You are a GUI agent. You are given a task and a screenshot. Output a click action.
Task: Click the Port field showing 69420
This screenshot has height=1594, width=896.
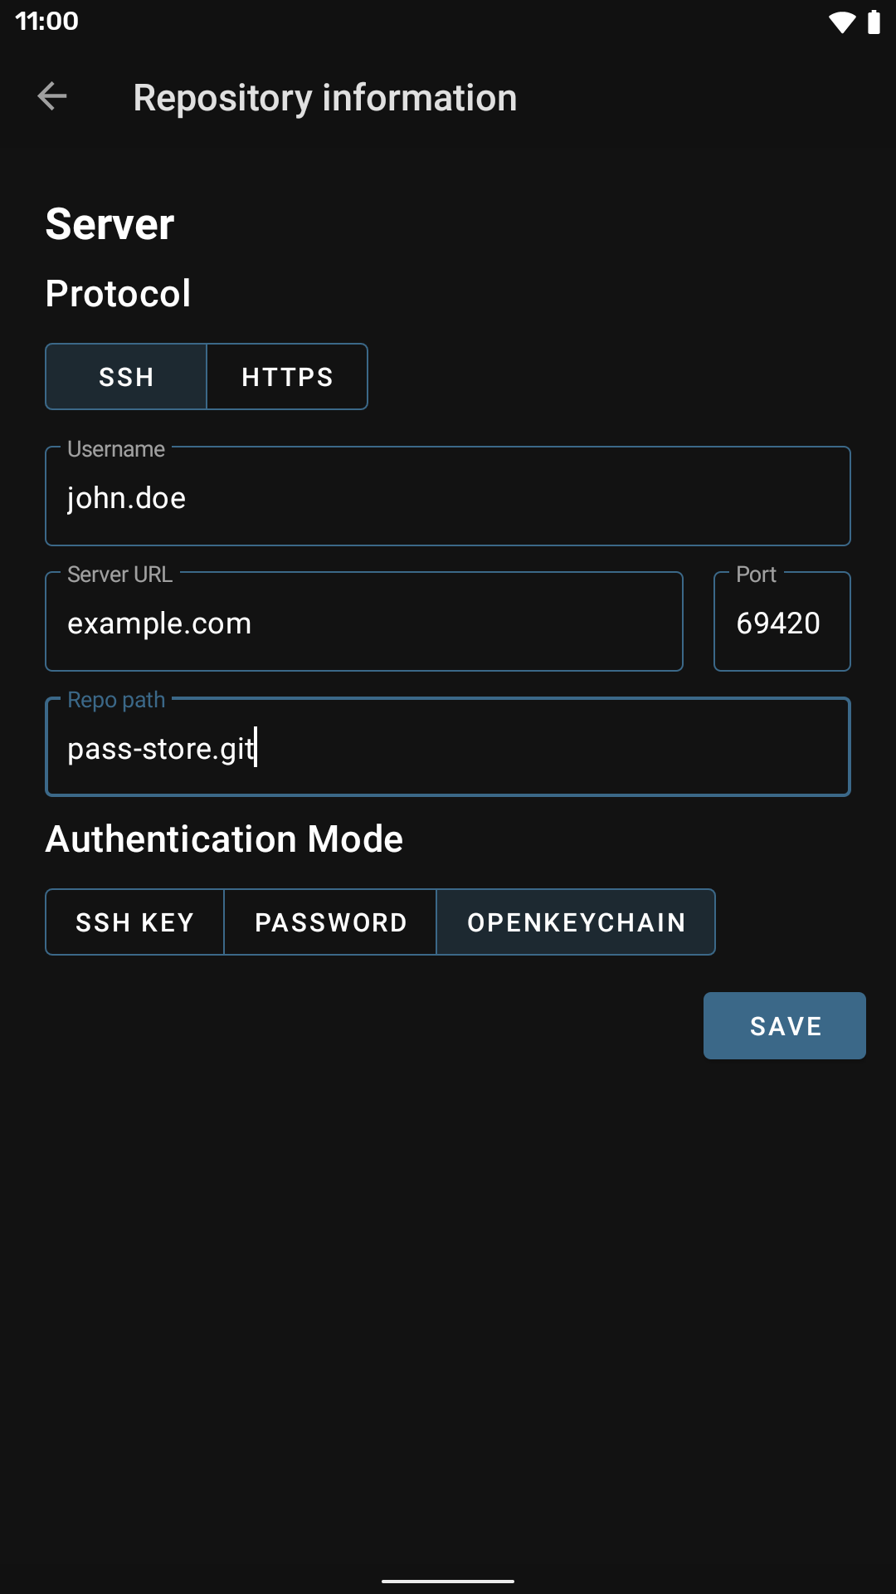782,623
